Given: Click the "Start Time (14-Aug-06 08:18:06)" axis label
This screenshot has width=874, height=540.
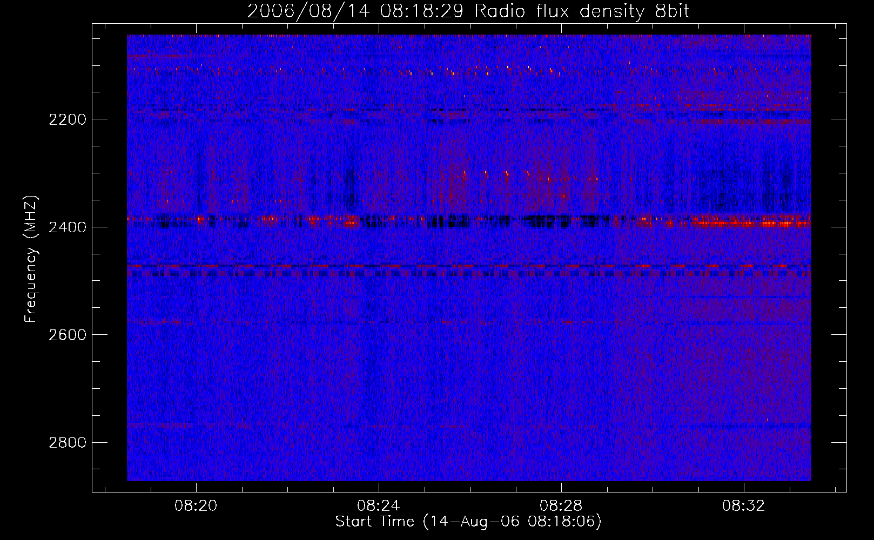Looking at the screenshot, I should click(x=468, y=522).
